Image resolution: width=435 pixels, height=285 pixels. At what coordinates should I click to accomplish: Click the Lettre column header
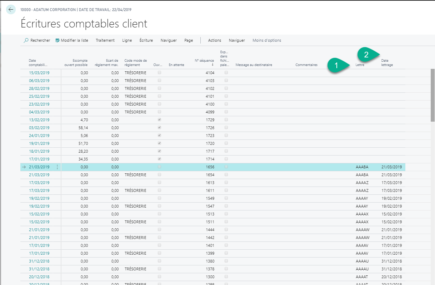click(x=360, y=65)
